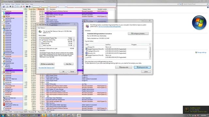Open the View menu in Process Explorer
The height and width of the screenshot is (117, 209).
click(x=13, y=4)
